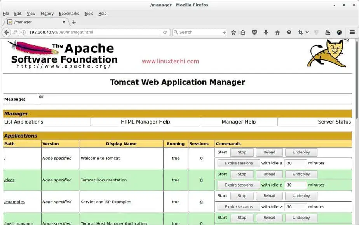Click idle minutes field for /examples row

[x=295, y=207]
